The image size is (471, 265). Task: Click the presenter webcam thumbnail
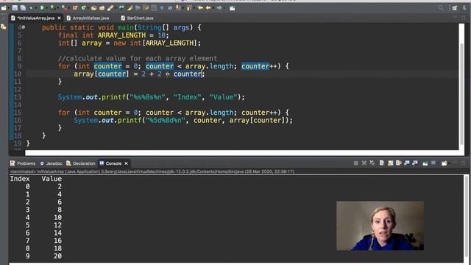point(380,226)
